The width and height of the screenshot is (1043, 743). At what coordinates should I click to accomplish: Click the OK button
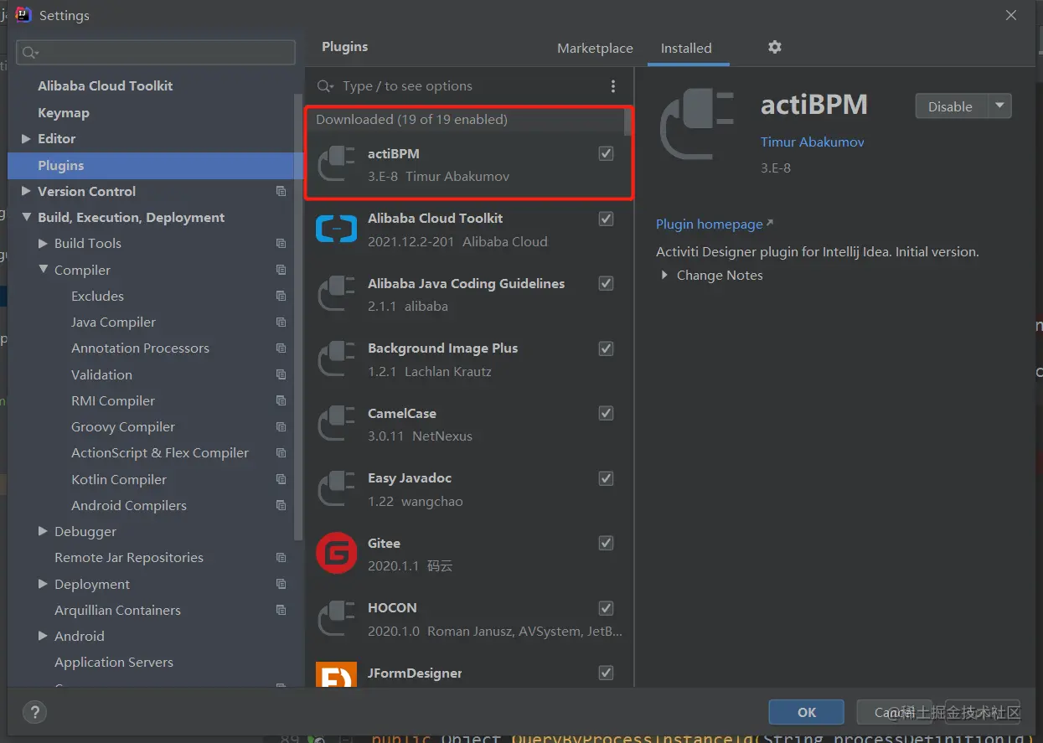click(x=806, y=712)
